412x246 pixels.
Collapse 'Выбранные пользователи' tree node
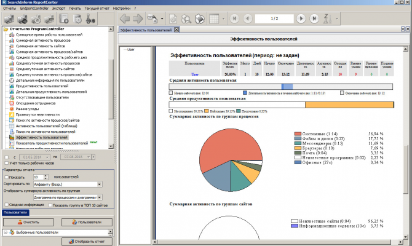(x=6, y=232)
